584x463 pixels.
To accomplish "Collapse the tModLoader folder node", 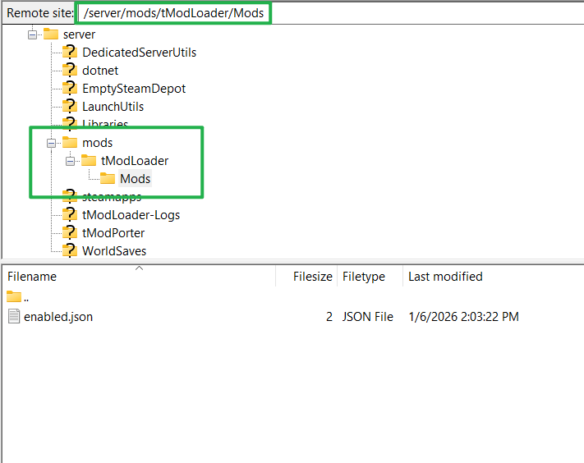I will (x=70, y=161).
